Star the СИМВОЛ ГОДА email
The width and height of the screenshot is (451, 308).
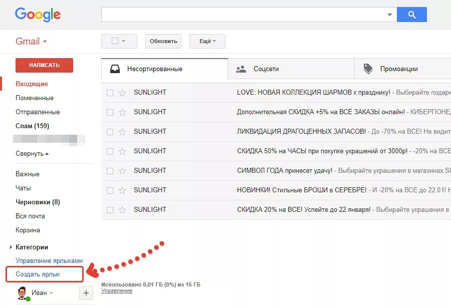(x=122, y=171)
